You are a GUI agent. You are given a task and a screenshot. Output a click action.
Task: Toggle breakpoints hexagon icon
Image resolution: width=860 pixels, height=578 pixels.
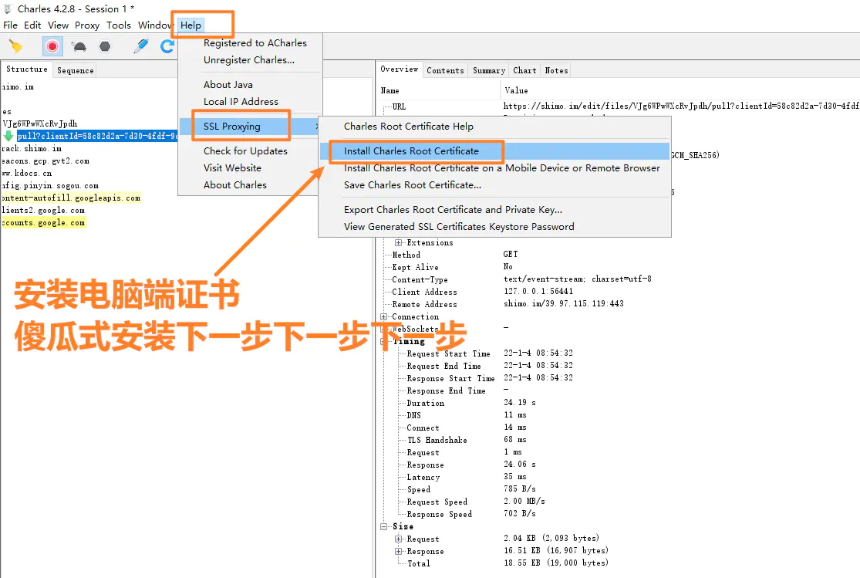pos(105,46)
